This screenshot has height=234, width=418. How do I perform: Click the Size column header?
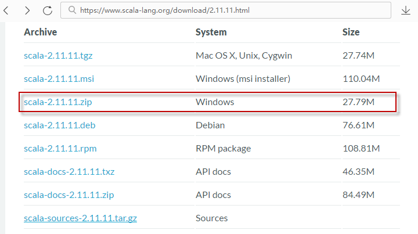pos(351,32)
